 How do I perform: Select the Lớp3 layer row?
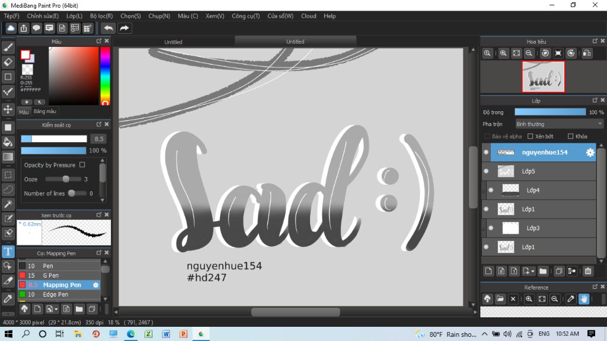click(546, 228)
